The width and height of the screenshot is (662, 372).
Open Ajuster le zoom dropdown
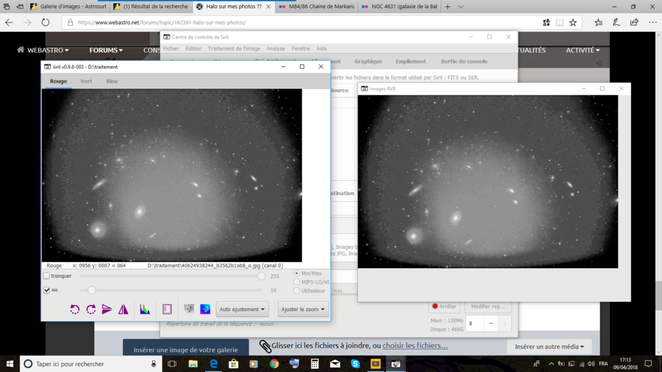click(303, 309)
